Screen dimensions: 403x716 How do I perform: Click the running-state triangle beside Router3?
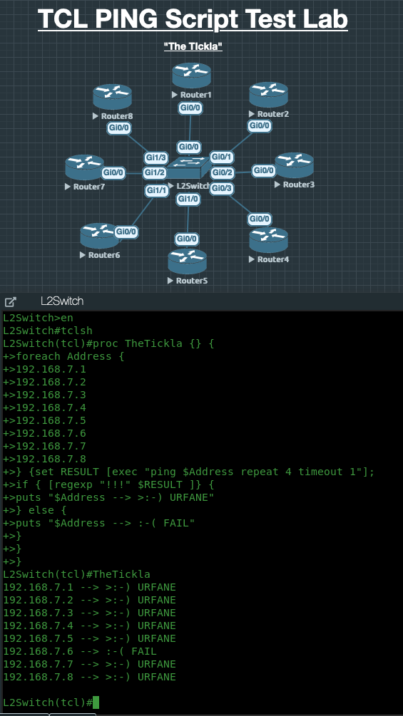(277, 185)
